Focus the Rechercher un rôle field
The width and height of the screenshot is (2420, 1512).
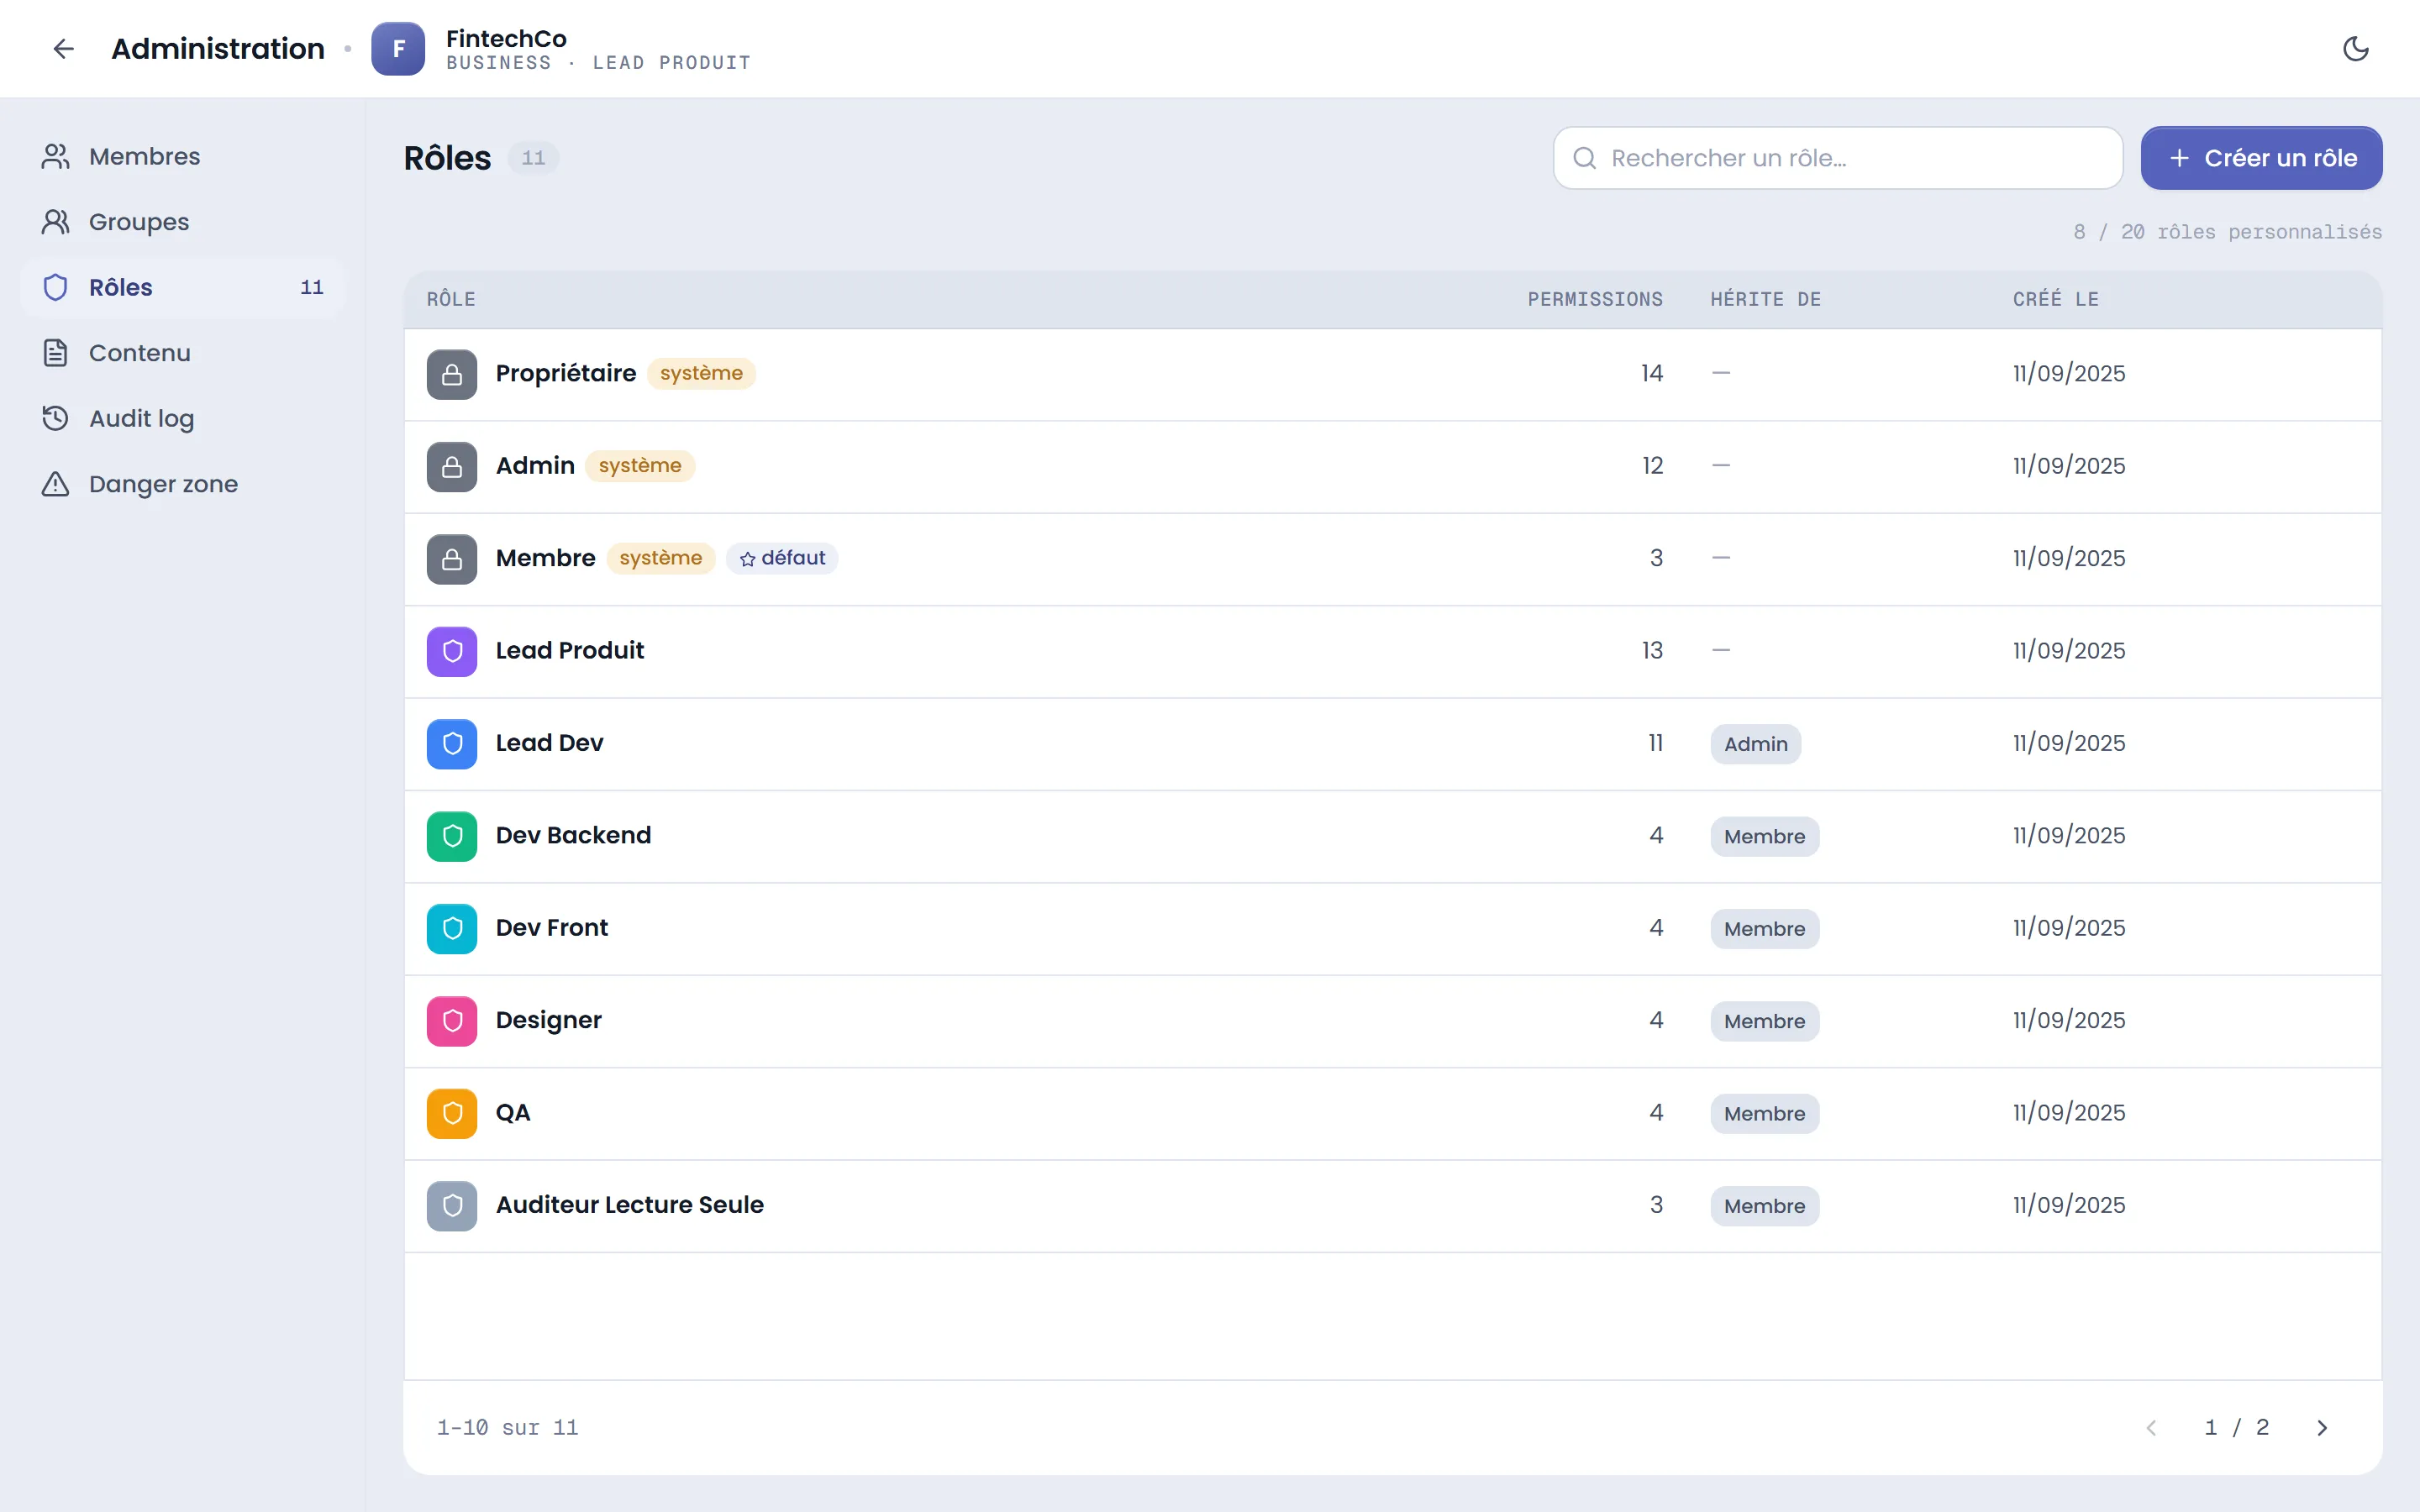pos(1837,158)
